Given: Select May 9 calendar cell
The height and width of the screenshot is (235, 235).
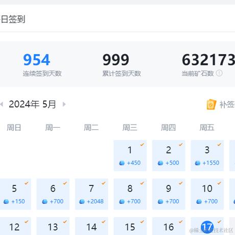Looking at the screenshot, I should 169,194.
